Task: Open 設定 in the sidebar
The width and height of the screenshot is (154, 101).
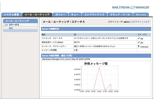Action: pos(11,28)
